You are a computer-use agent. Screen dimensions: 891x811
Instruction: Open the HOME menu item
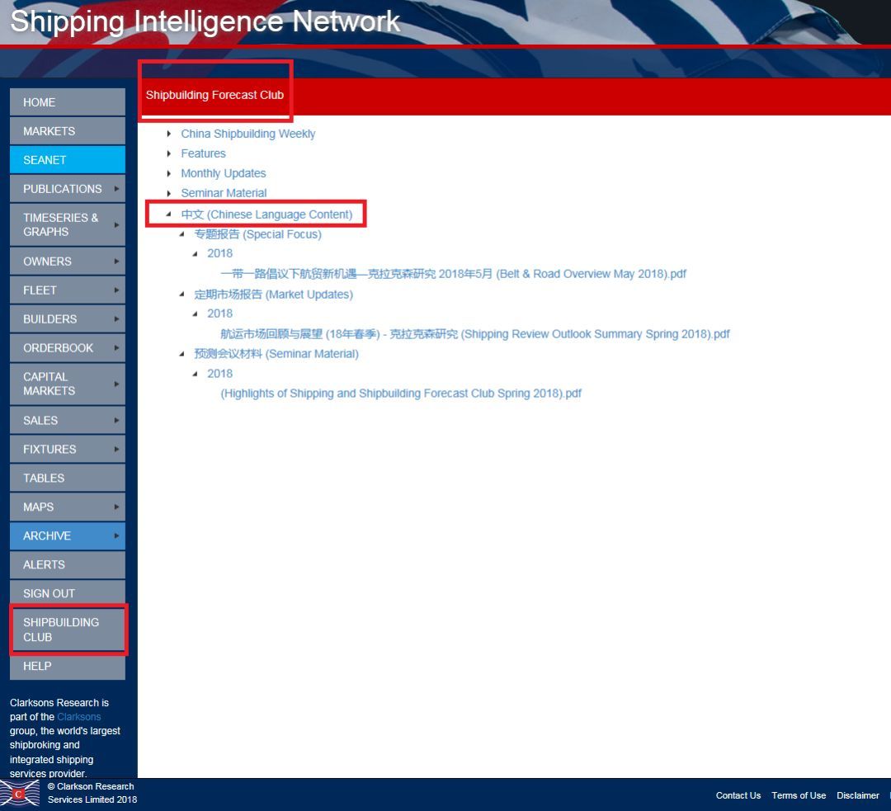pos(67,102)
